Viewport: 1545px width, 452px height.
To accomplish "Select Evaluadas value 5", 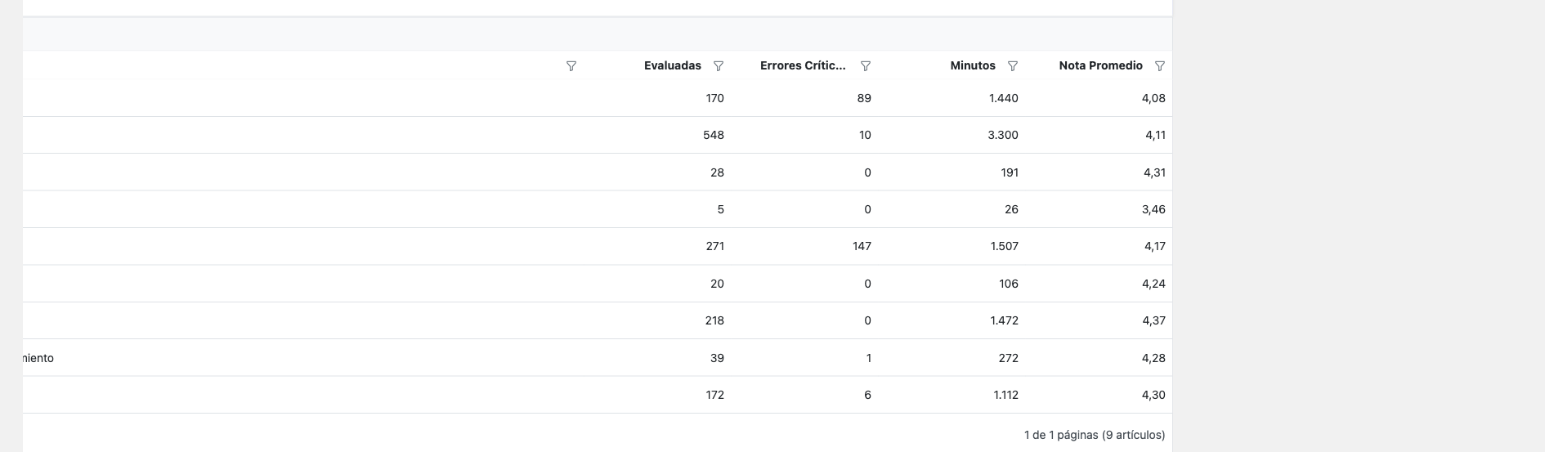I will pyautogui.click(x=720, y=209).
